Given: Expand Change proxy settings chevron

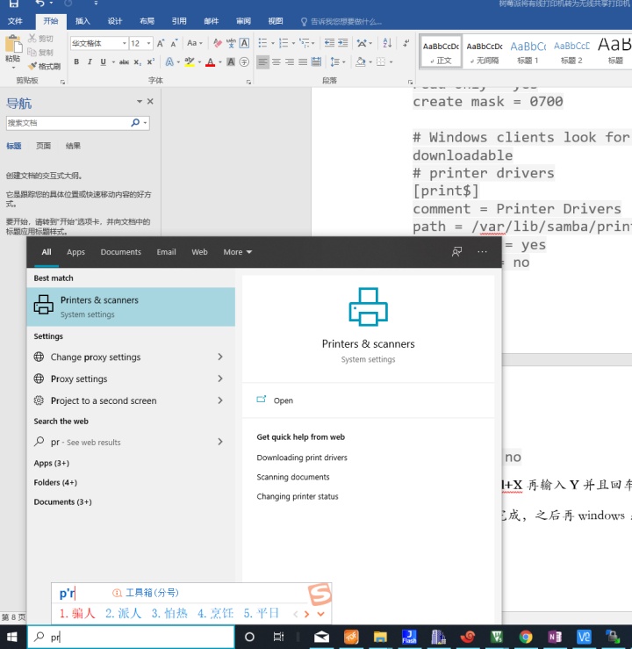Looking at the screenshot, I should point(220,357).
